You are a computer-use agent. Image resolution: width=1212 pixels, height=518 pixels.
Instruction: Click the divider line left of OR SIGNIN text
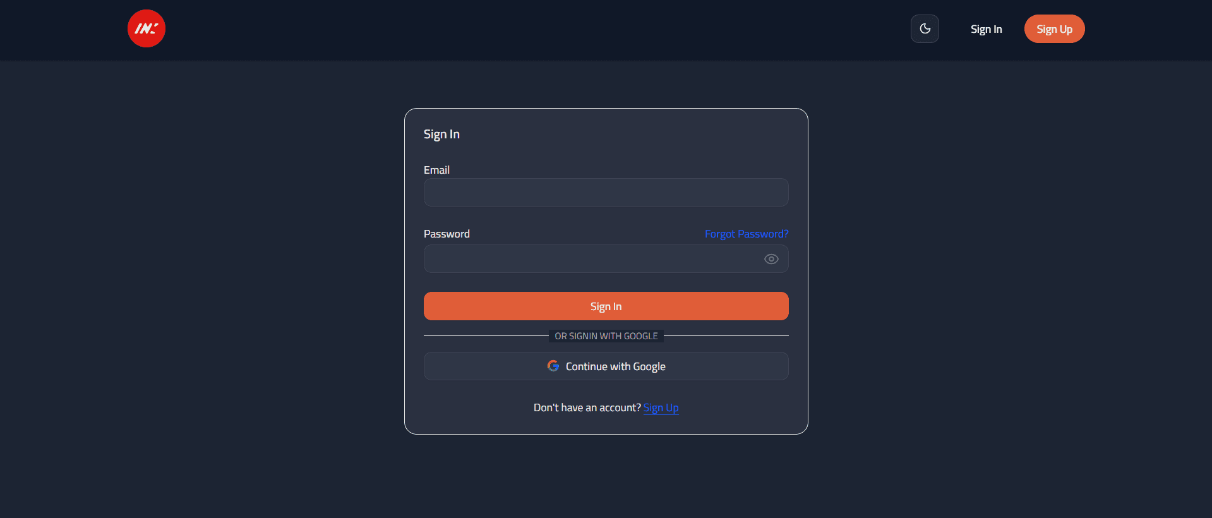point(485,336)
